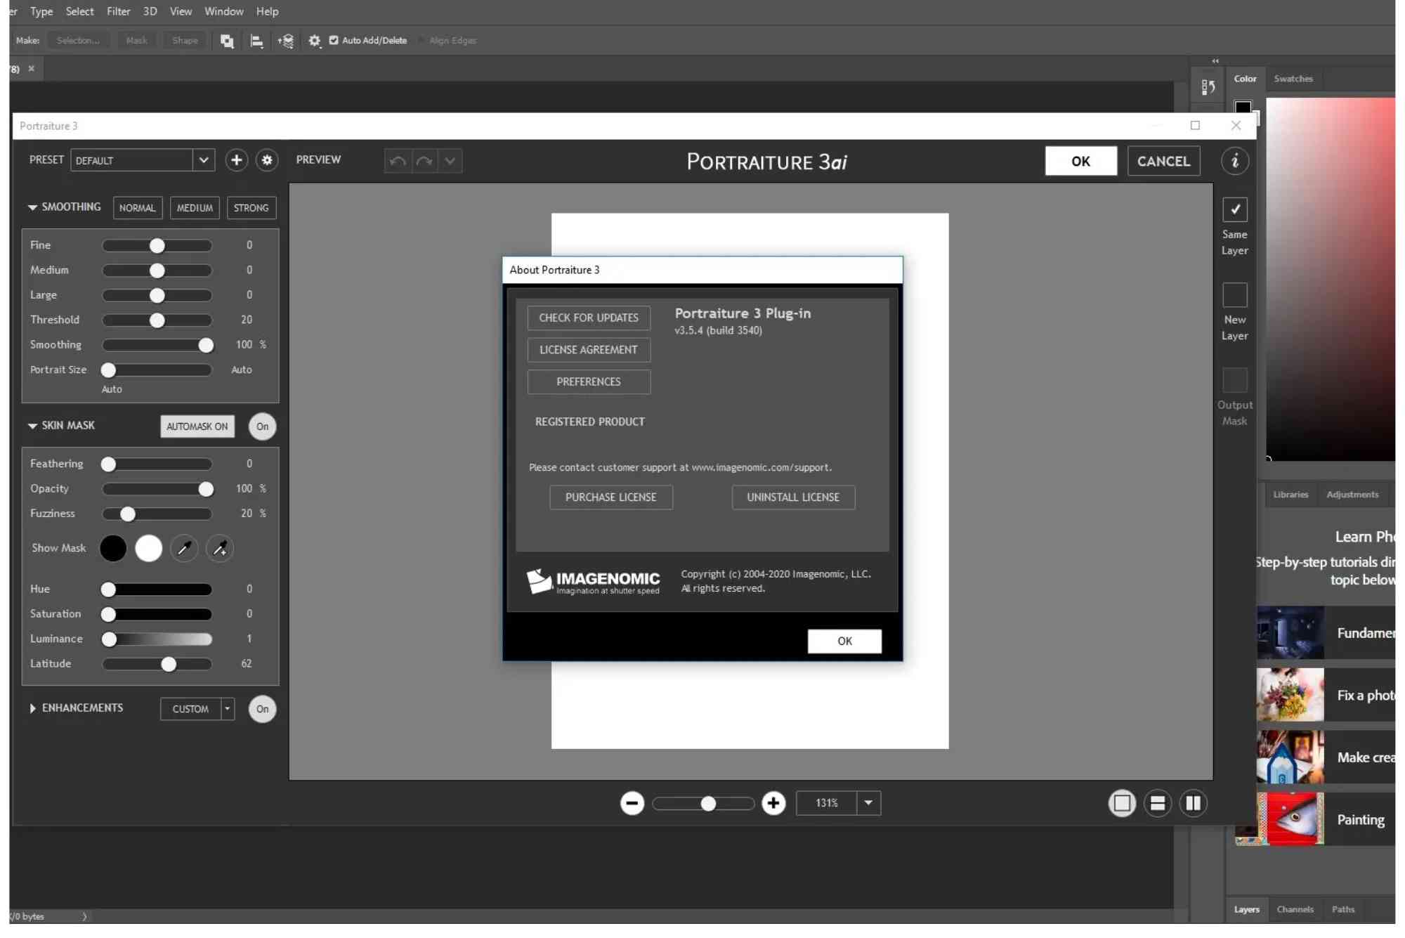1405x938 pixels.
Task: Open the Fundamentals tutorial thumbnail
Action: pos(1290,633)
